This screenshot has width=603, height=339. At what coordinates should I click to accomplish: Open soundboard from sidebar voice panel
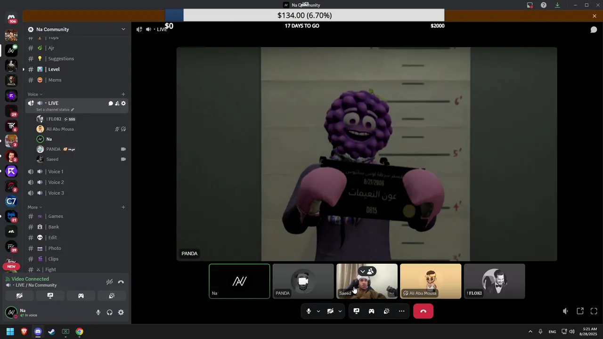[112, 296]
